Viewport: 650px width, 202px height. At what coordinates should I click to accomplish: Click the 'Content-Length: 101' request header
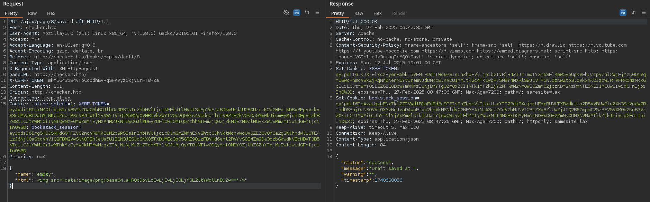click(36, 86)
